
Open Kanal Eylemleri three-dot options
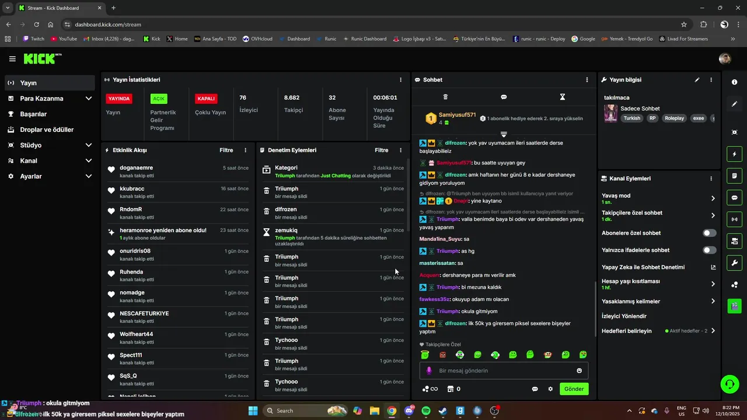pyautogui.click(x=711, y=178)
